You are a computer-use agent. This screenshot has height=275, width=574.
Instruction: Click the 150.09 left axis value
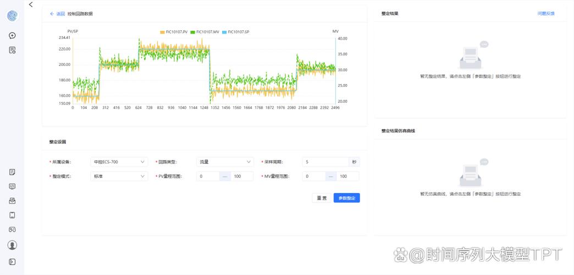click(x=64, y=103)
